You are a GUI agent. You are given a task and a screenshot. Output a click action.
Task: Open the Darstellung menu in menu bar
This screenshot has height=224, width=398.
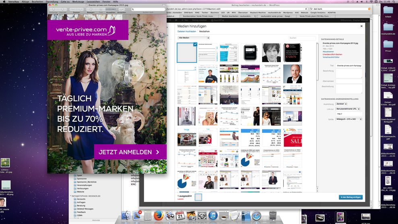[52, 2]
